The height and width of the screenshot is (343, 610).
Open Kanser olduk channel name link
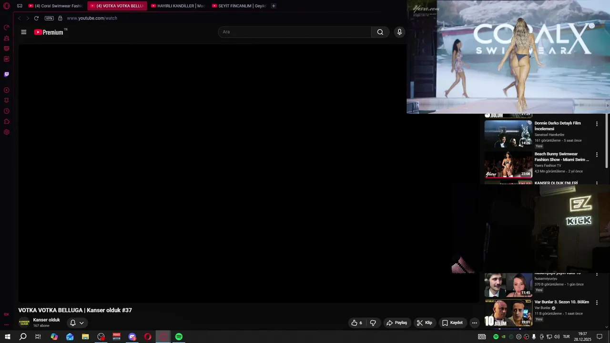[46, 320]
